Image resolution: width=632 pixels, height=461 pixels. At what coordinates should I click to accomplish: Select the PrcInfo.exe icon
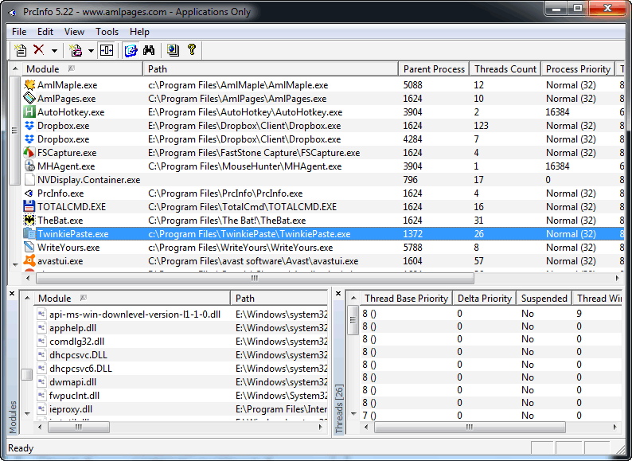[x=29, y=193]
